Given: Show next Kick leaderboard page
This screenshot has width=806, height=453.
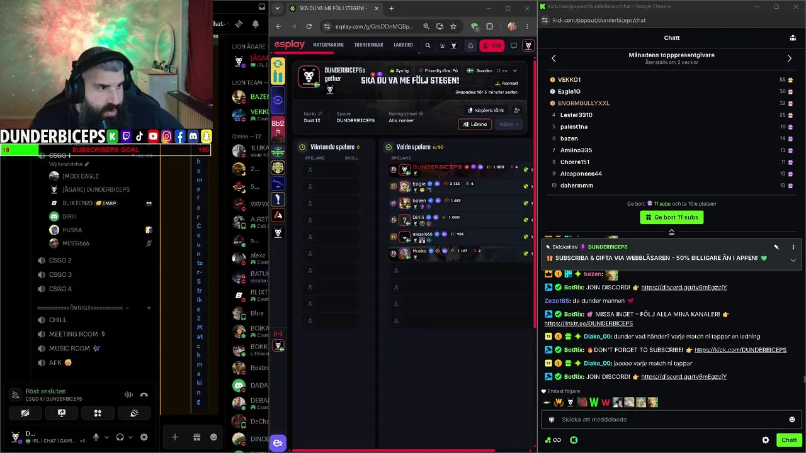Looking at the screenshot, I should click(x=789, y=59).
